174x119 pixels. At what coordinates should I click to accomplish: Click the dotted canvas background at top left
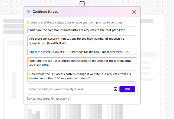coord(11,8)
